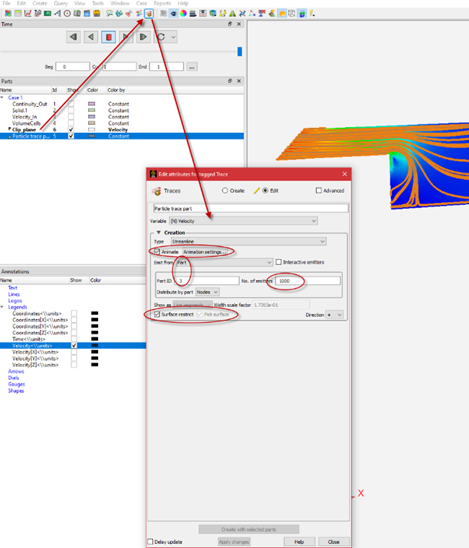The height and width of the screenshot is (548, 469).
Task: Open Animation settings button
Action: point(205,252)
